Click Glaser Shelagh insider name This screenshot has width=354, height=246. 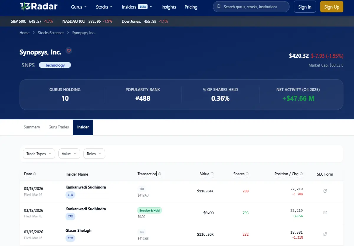tap(78, 230)
